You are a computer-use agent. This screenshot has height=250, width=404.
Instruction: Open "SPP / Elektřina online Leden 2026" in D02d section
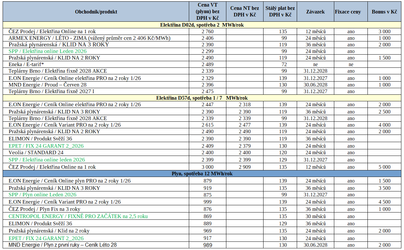coord(48,51)
